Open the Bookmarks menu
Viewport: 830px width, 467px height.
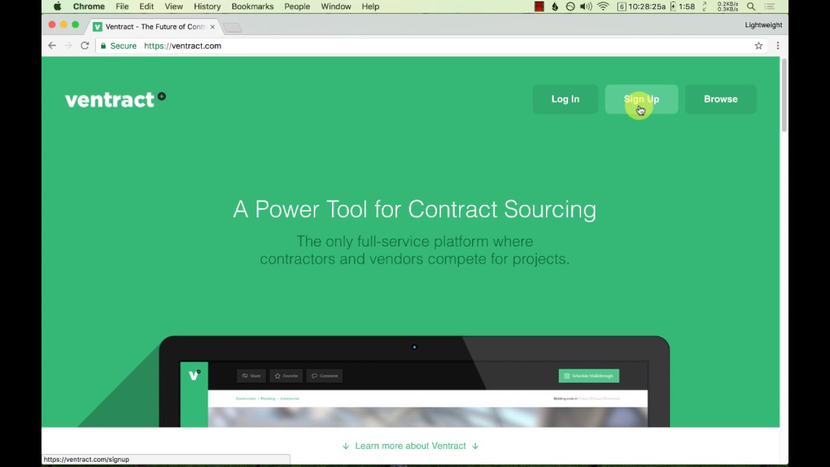(252, 6)
